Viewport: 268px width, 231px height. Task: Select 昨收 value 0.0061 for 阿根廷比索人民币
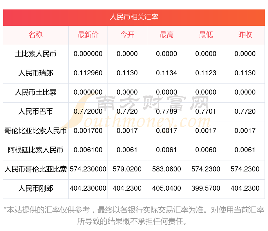pyautogui.click(x=245, y=150)
